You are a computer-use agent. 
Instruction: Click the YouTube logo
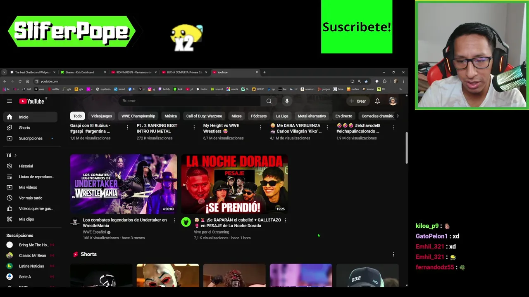tap(32, 101)
